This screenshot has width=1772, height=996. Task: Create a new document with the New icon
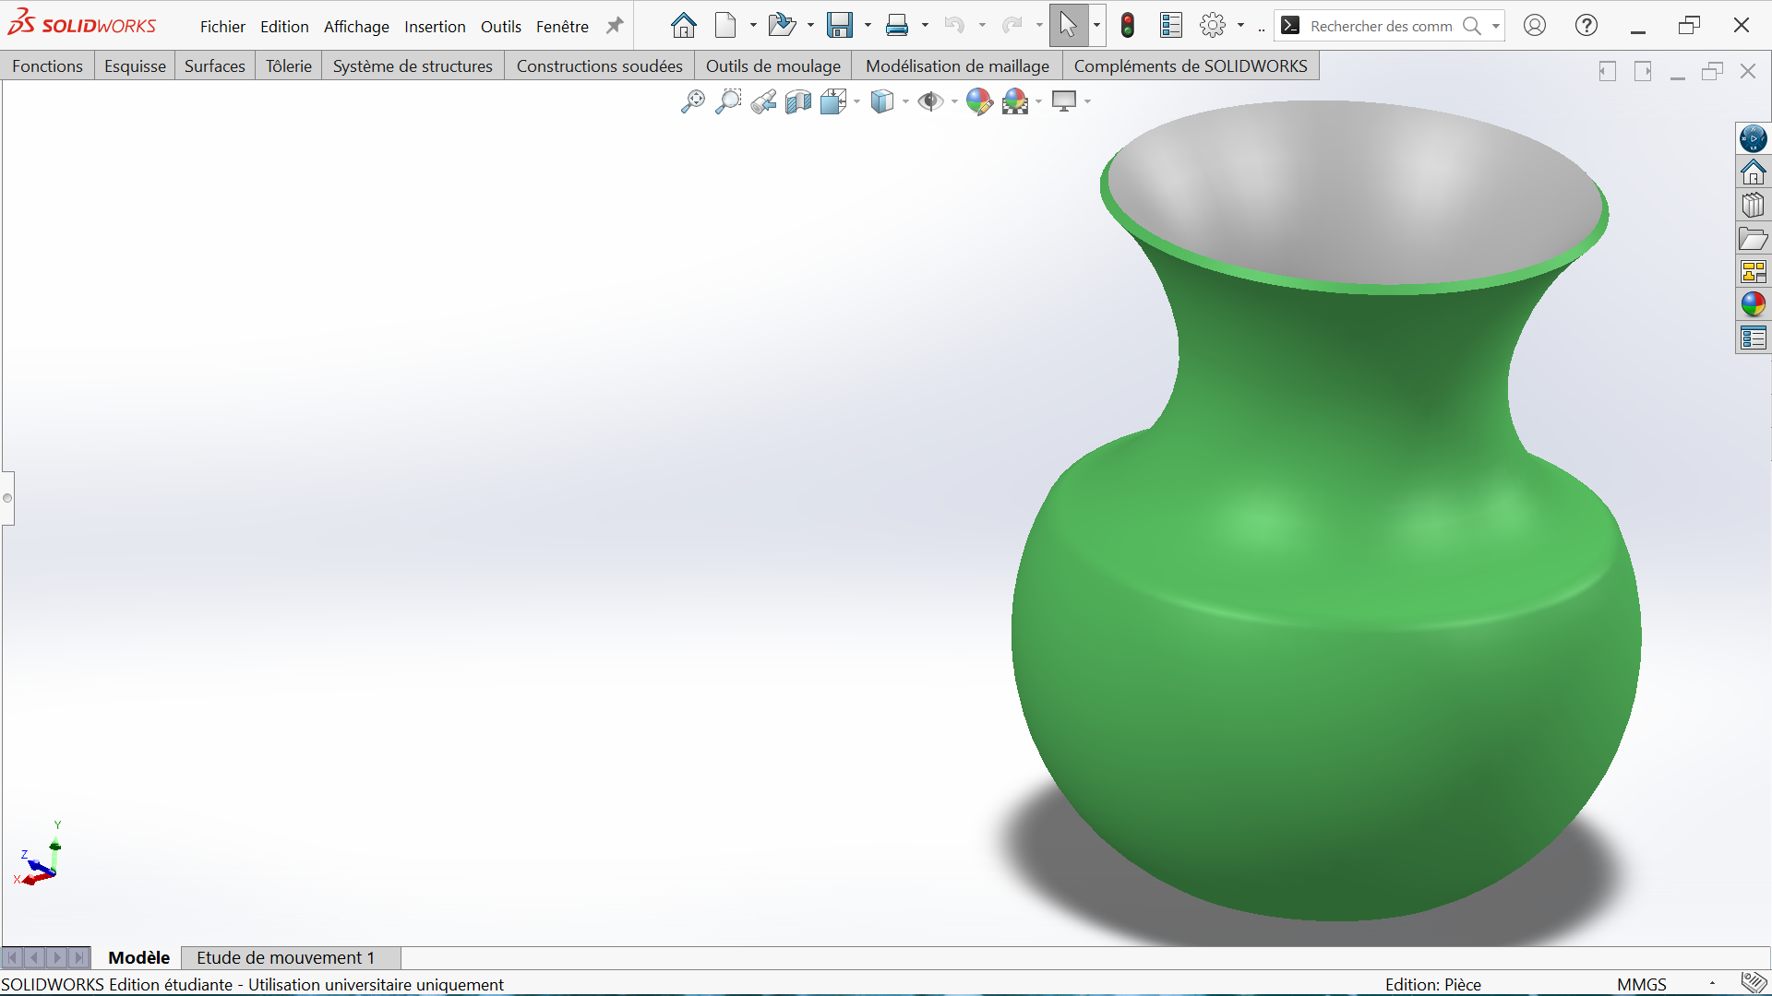click(x=726, y=26)
